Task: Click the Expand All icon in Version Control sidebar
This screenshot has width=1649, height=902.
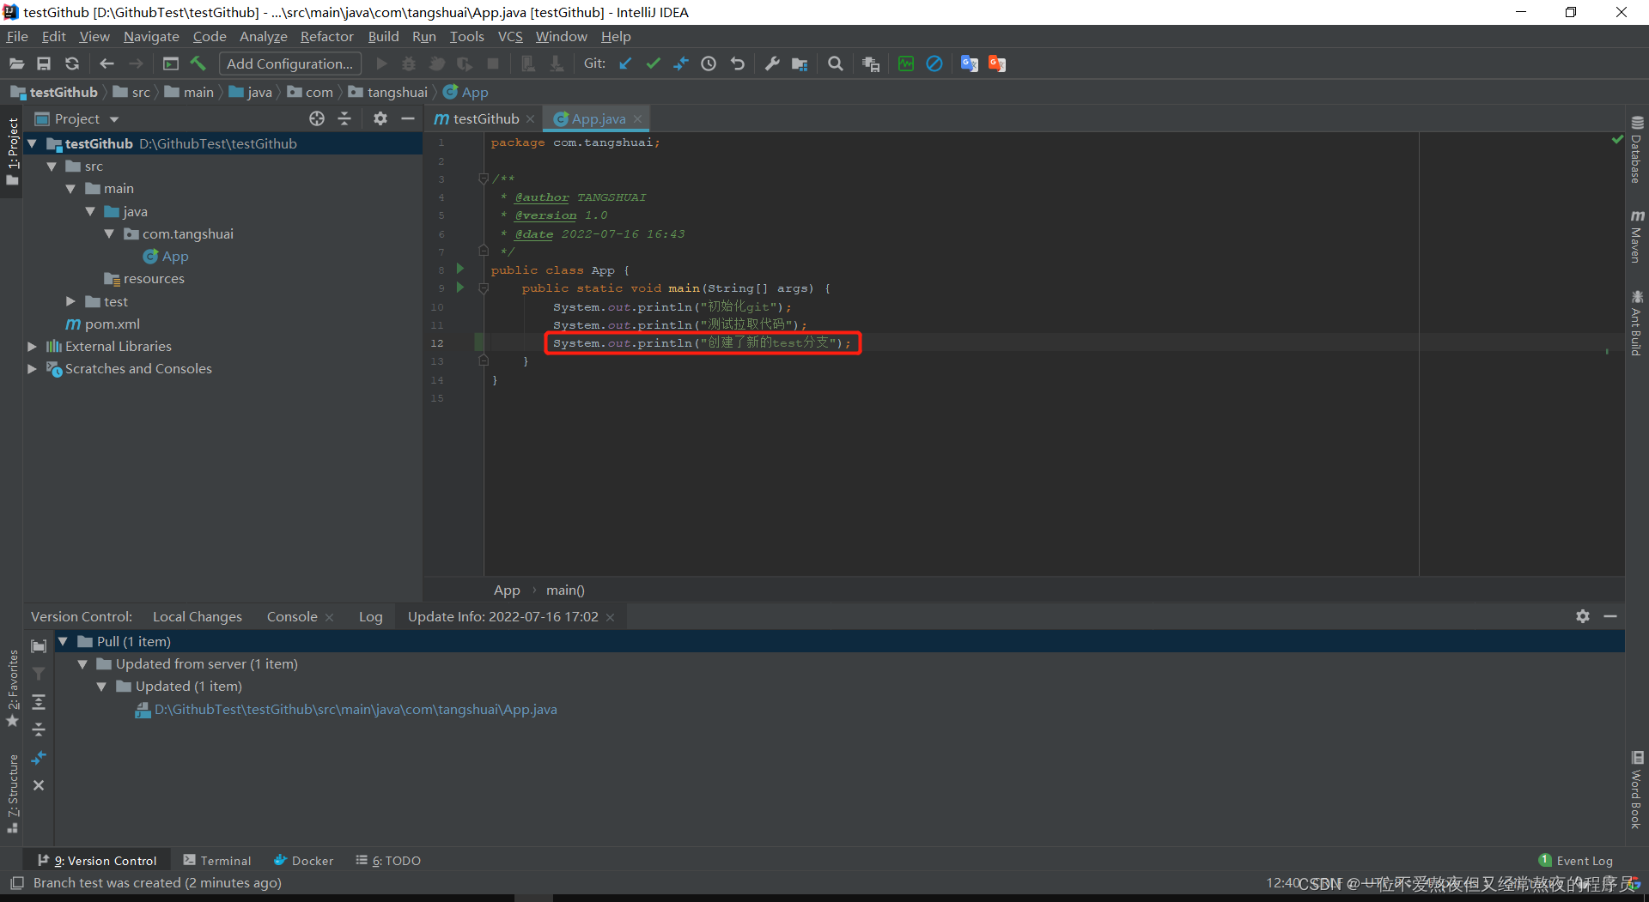Action: pos(39,702)
